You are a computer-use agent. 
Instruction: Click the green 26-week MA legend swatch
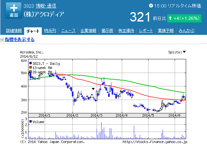point(30,72)
